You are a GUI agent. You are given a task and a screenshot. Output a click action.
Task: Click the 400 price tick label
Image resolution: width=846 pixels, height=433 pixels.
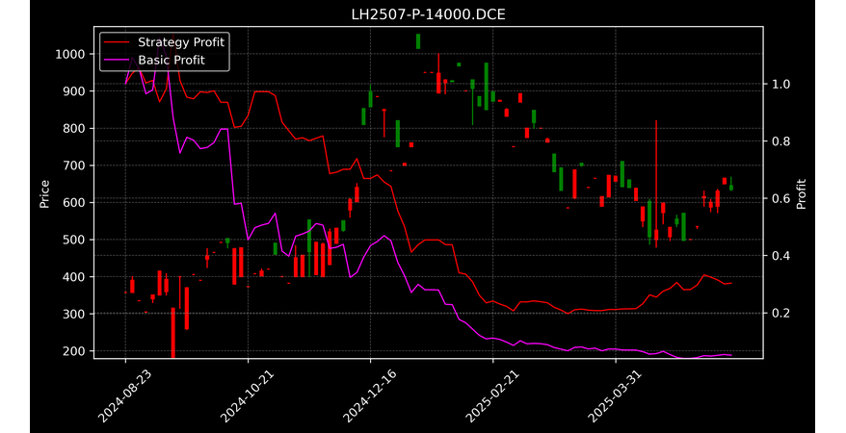point(74,277)
